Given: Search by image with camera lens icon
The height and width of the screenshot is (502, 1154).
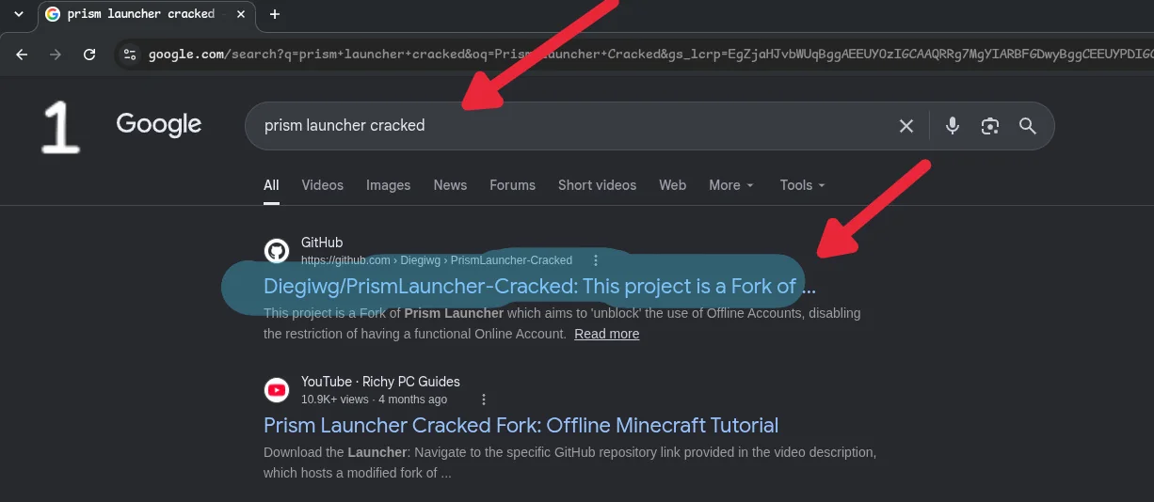Looking at the screenshot, I should (x=989, y=125).
